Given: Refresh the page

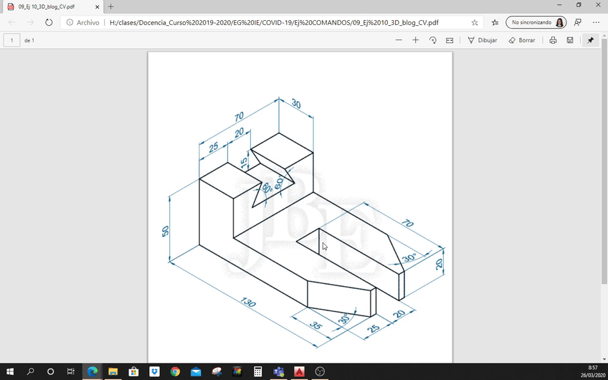Looking at the screenshot, I should (x=49, y=22).
